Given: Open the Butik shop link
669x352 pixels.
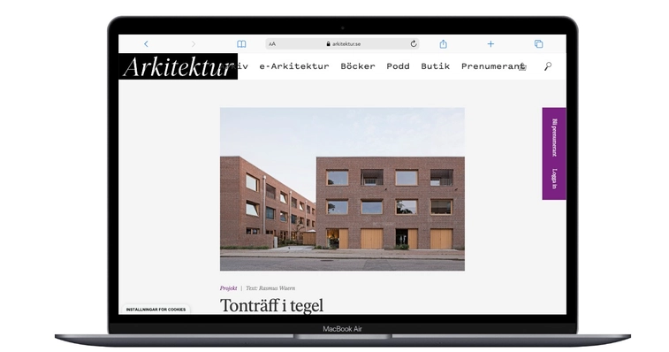Looking at the screenshot, I should tap(435, 66).
